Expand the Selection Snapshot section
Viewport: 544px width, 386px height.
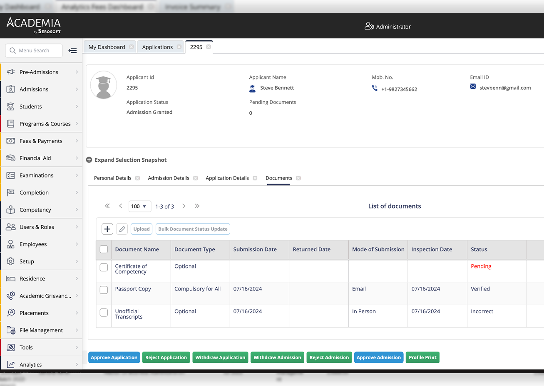89,160
